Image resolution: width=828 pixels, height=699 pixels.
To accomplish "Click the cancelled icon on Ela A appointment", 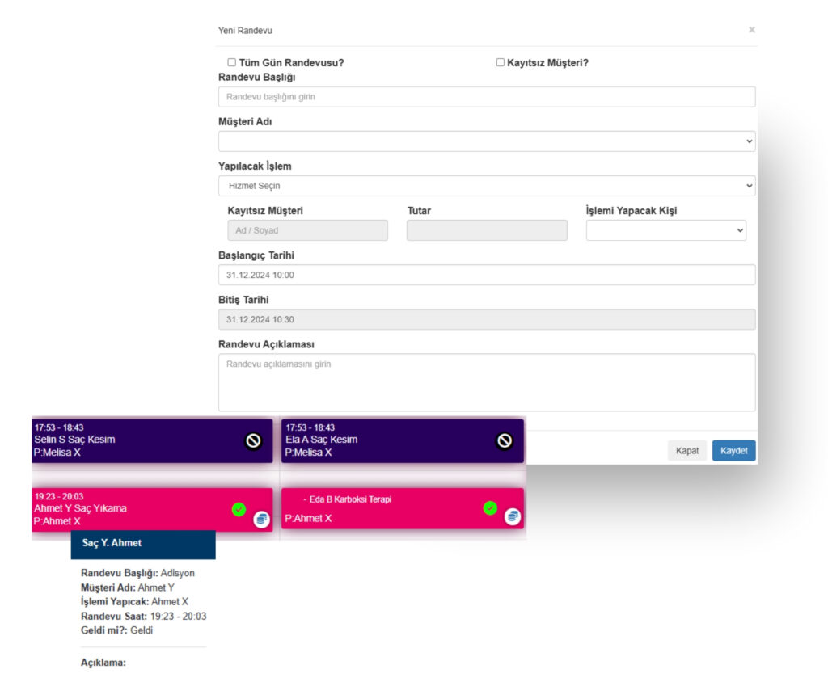I will 505,440.
